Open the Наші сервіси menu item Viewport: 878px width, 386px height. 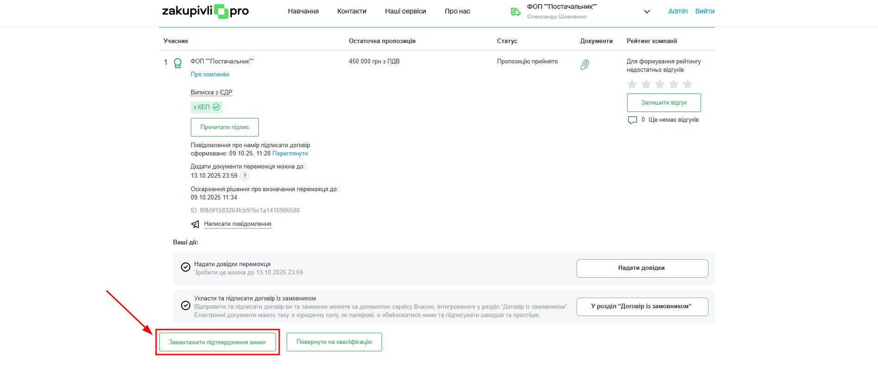405,11
